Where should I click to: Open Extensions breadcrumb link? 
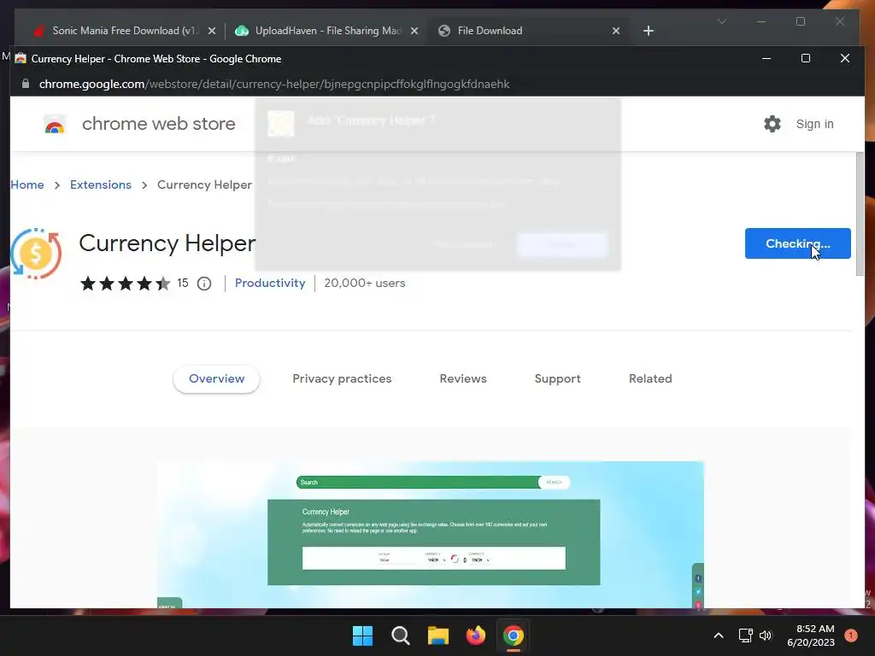[101, 184]
